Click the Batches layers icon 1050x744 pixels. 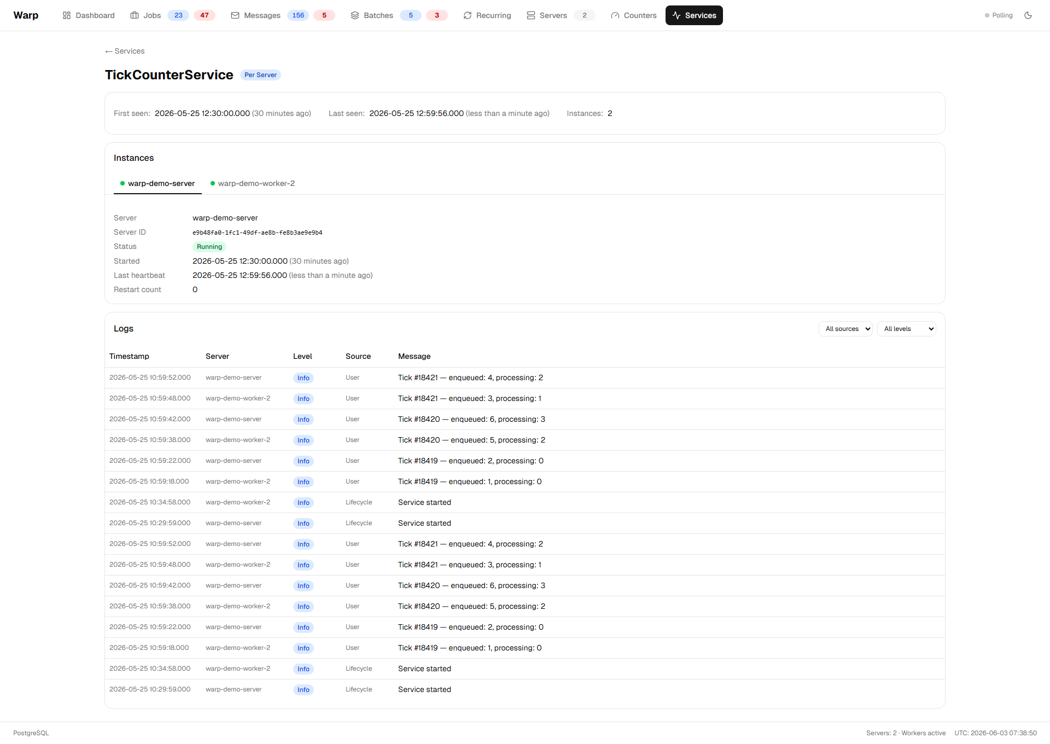coord(355,15)
